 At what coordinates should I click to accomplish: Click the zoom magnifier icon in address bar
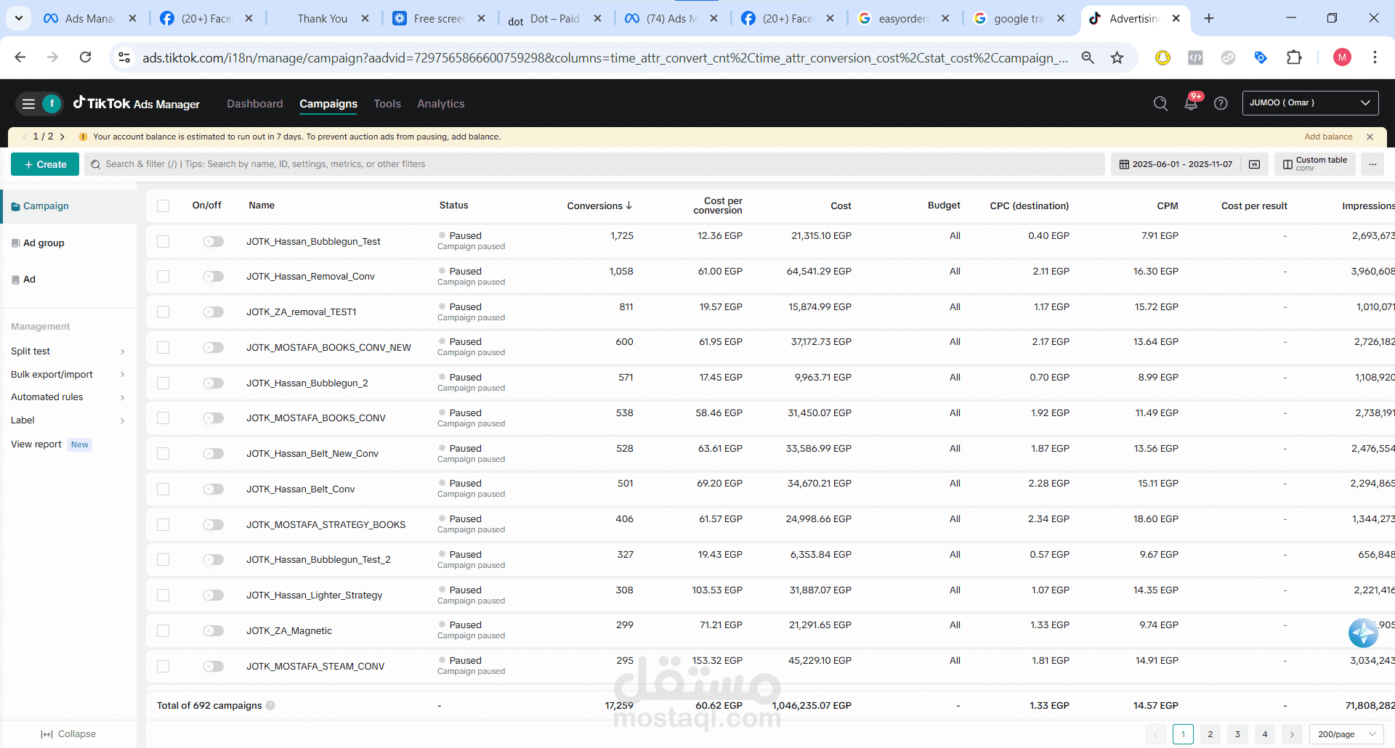click(1088, 57)
